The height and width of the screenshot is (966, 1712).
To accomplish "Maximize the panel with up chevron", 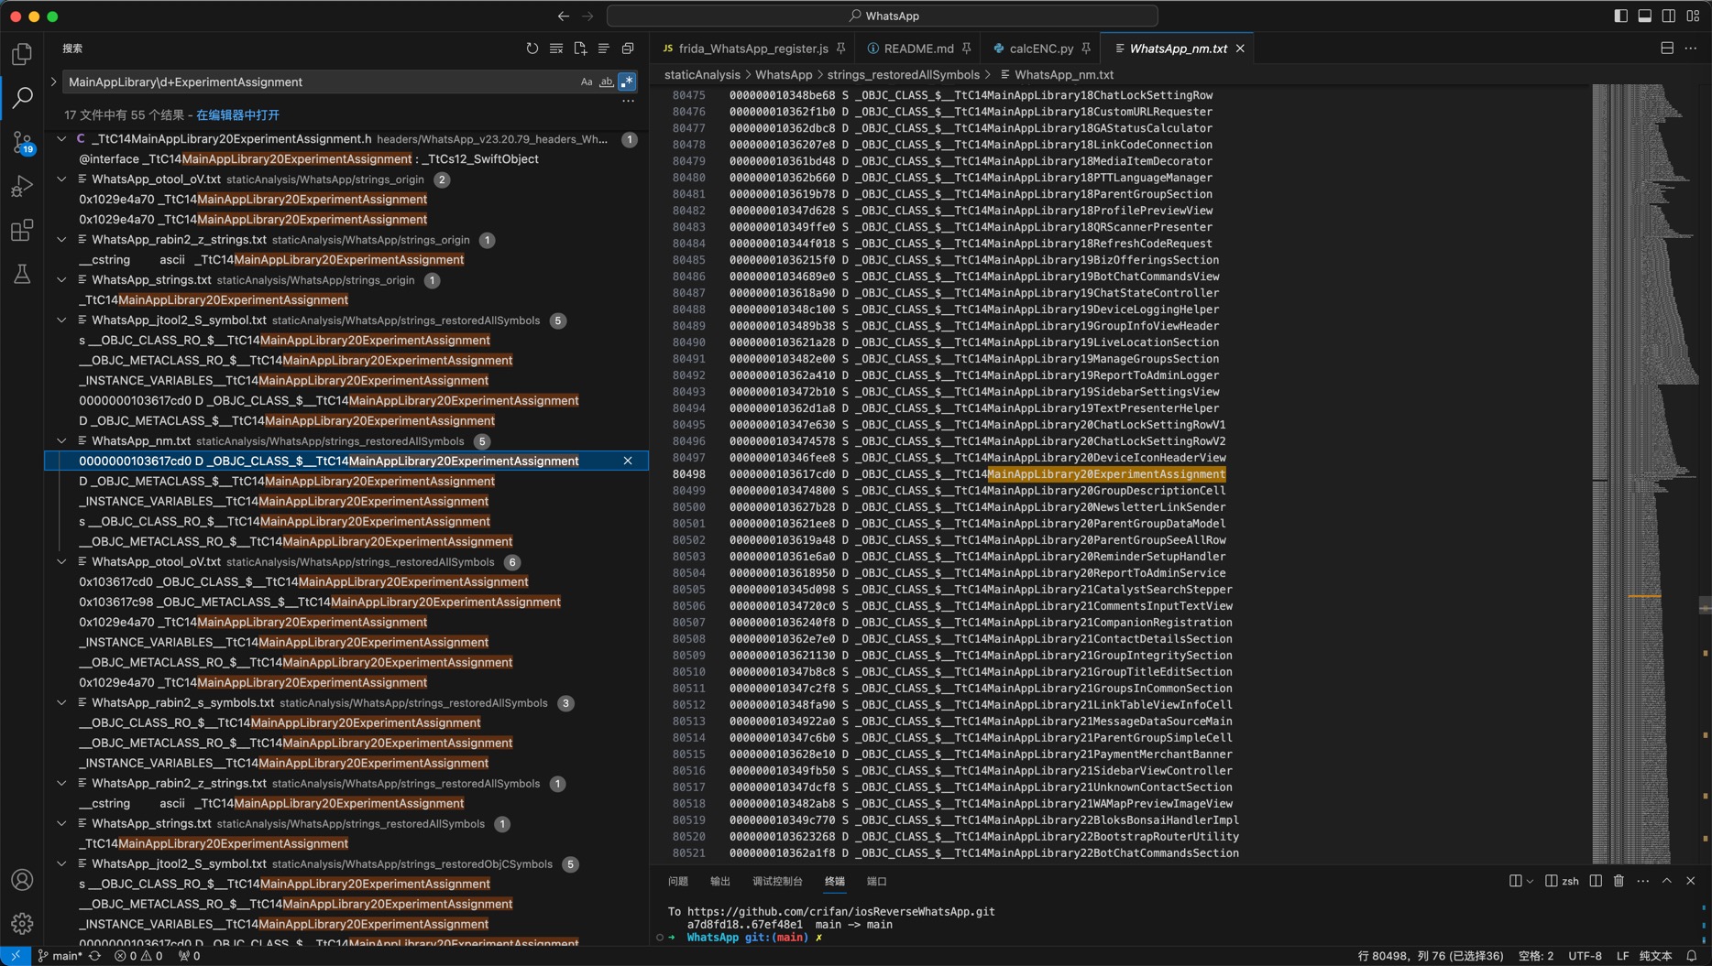I will pos(1667,881).
